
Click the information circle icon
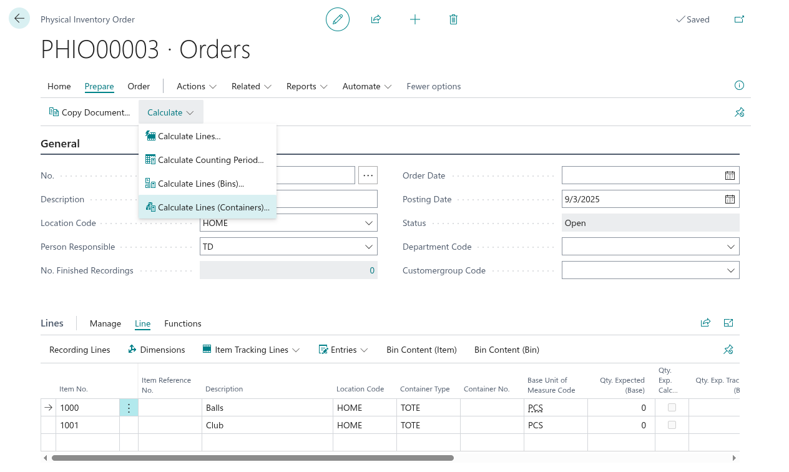click(x=740, y=86)
